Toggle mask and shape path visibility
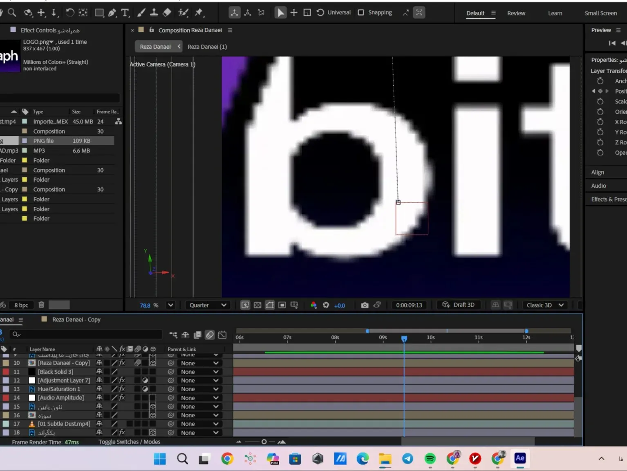627x471 pixels. [270, 305]
